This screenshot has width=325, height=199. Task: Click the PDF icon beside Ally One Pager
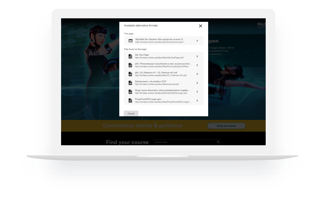click(x=130, y=57)
